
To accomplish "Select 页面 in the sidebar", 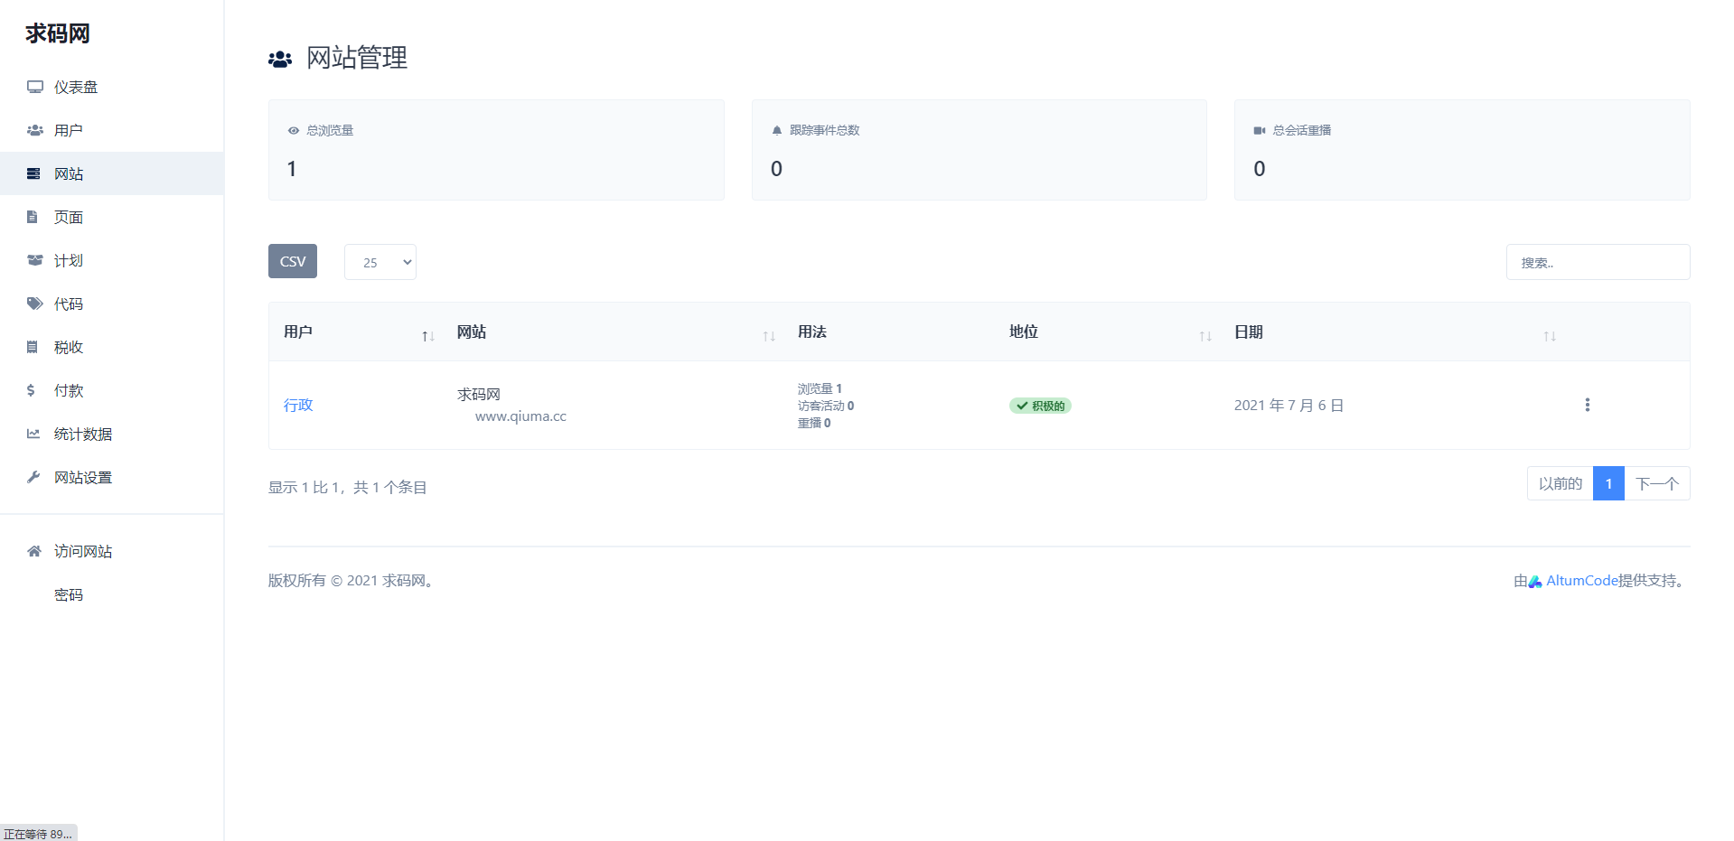I will pos(112,217).
